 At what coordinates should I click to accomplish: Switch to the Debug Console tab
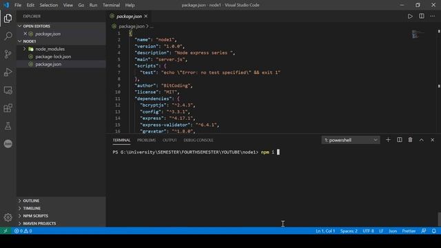click(x=198, y=140)
